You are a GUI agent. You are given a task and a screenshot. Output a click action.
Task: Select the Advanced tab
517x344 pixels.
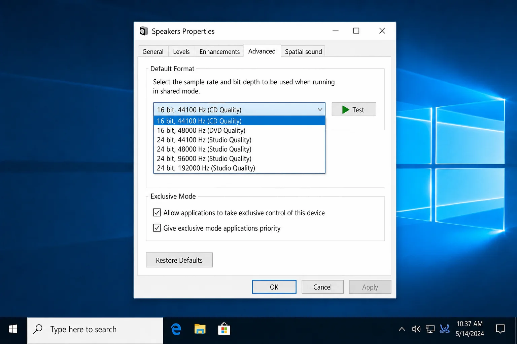(x=262, y=51)
